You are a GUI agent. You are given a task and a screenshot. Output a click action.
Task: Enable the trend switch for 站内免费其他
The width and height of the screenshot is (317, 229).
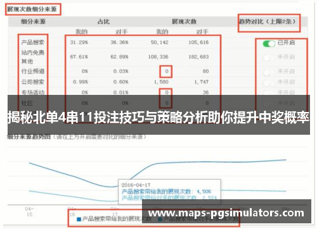click(x=269, y=58)
